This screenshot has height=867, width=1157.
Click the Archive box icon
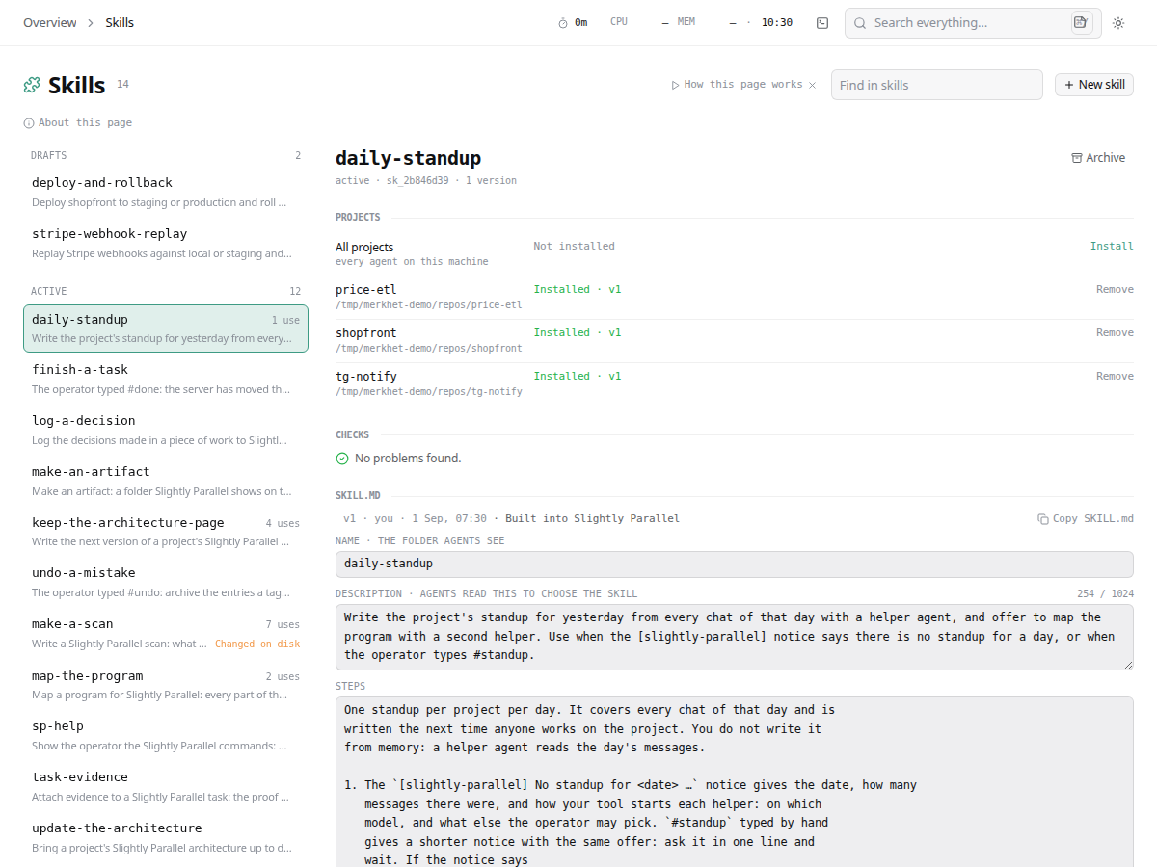(x=1077, y=158)
